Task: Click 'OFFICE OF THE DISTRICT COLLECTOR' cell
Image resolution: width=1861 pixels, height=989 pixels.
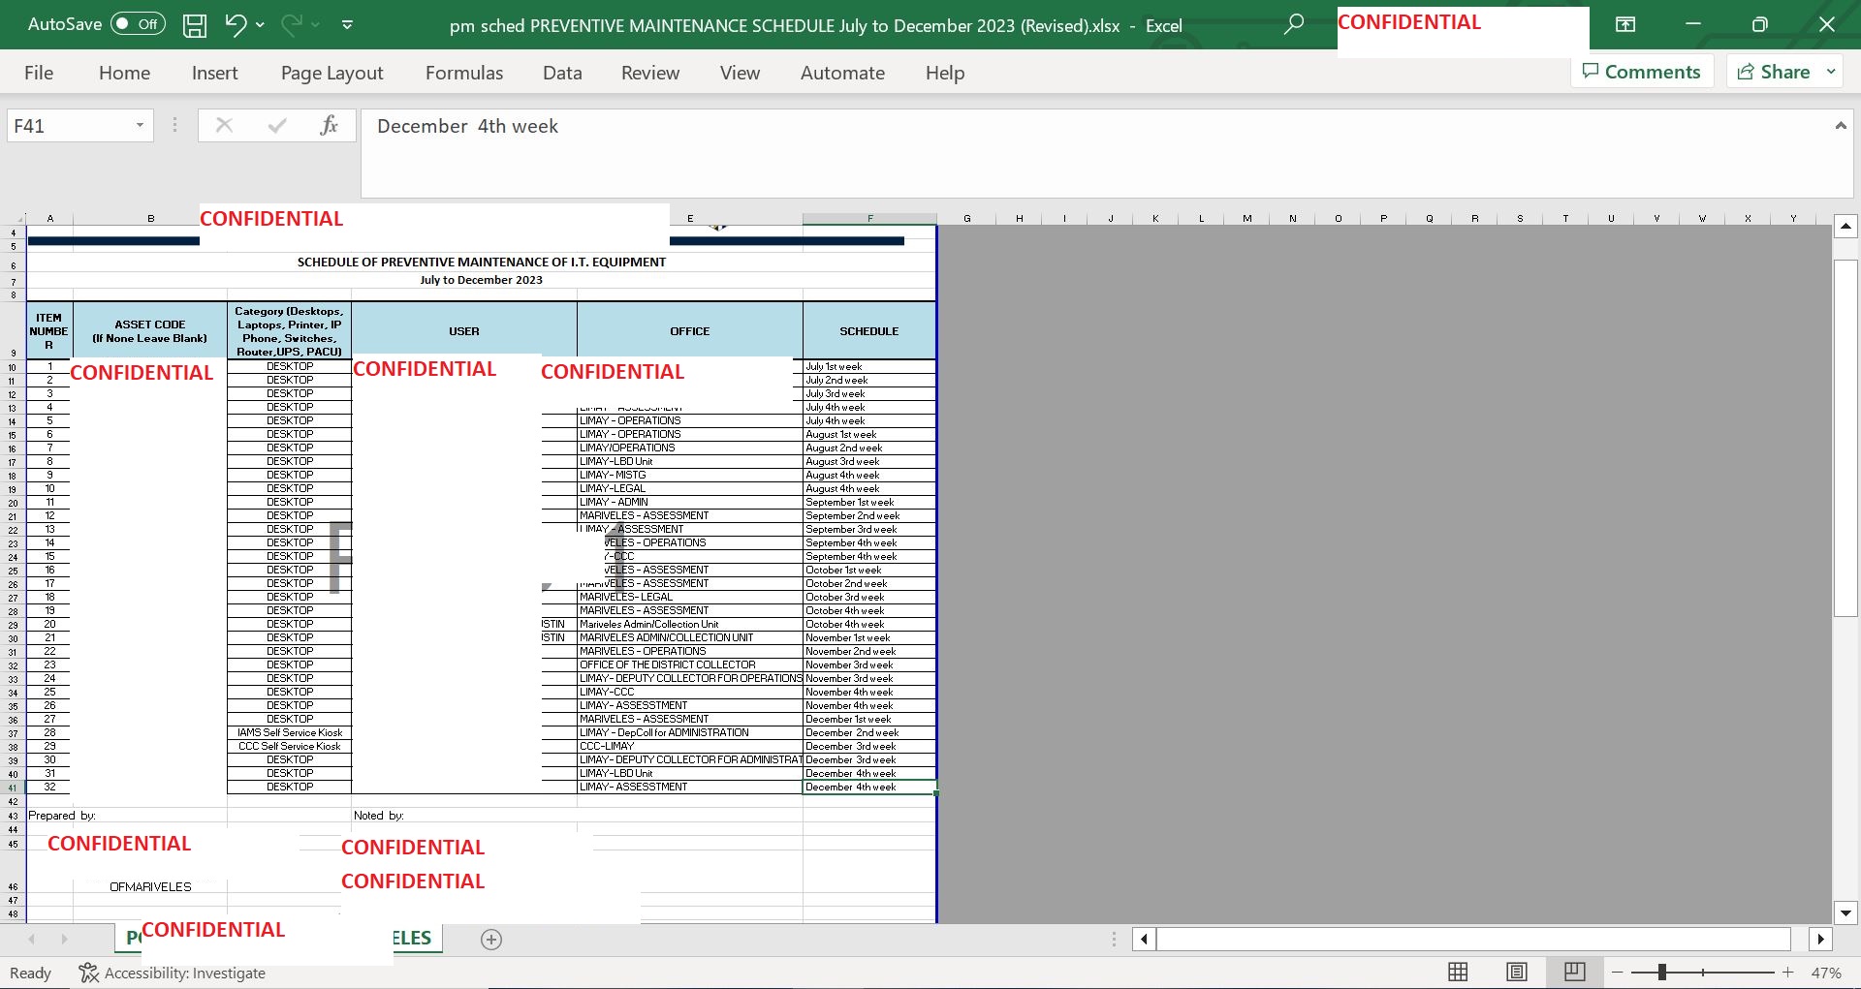Action: tap(690, 665)
